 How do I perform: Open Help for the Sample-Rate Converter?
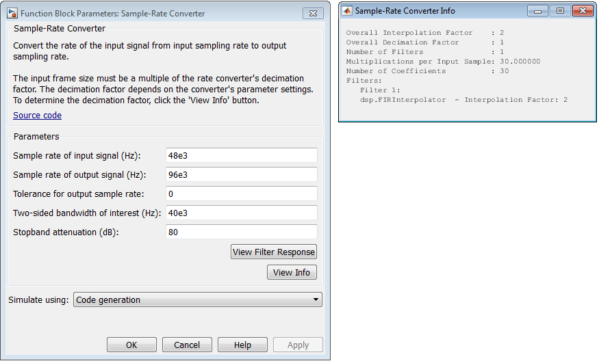242,345
